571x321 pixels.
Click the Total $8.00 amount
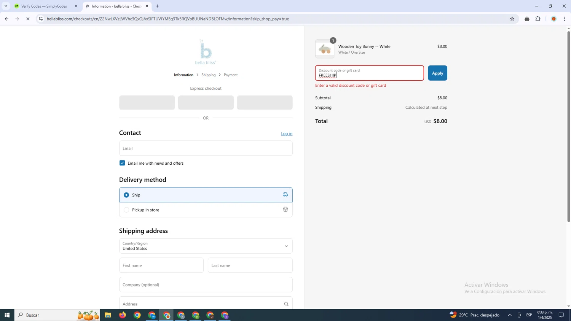click(440, 121)
